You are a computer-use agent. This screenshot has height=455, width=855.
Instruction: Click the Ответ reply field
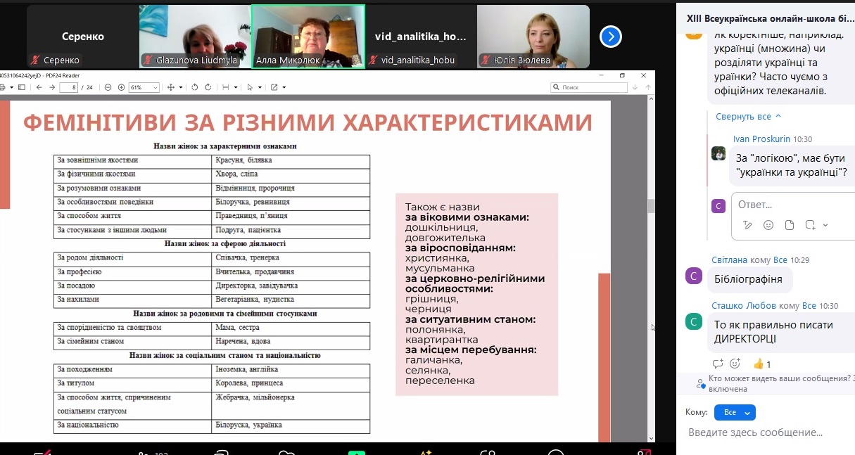788,205
